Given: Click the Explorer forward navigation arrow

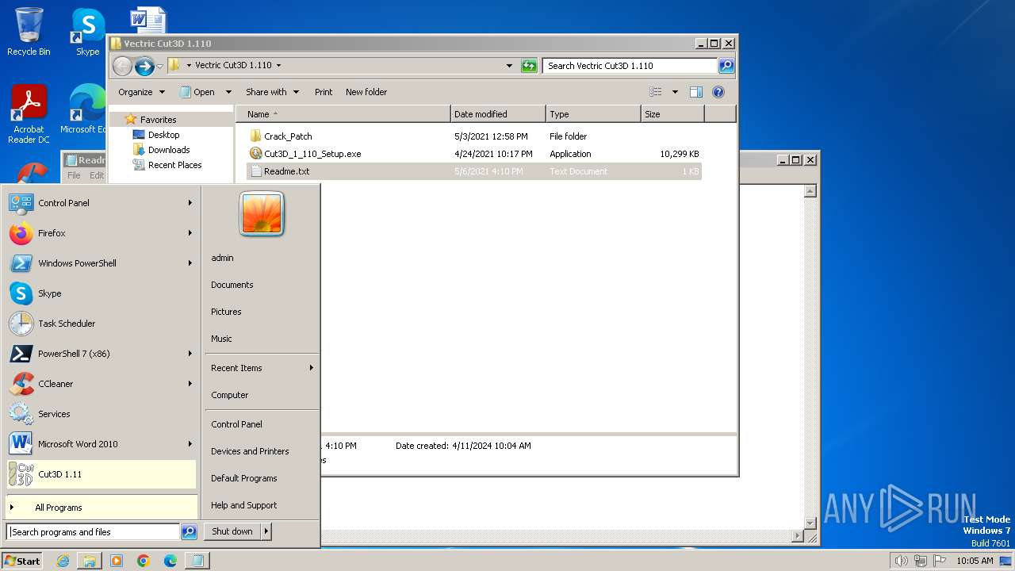Looking at the screenshot, I should pos(144,66).
